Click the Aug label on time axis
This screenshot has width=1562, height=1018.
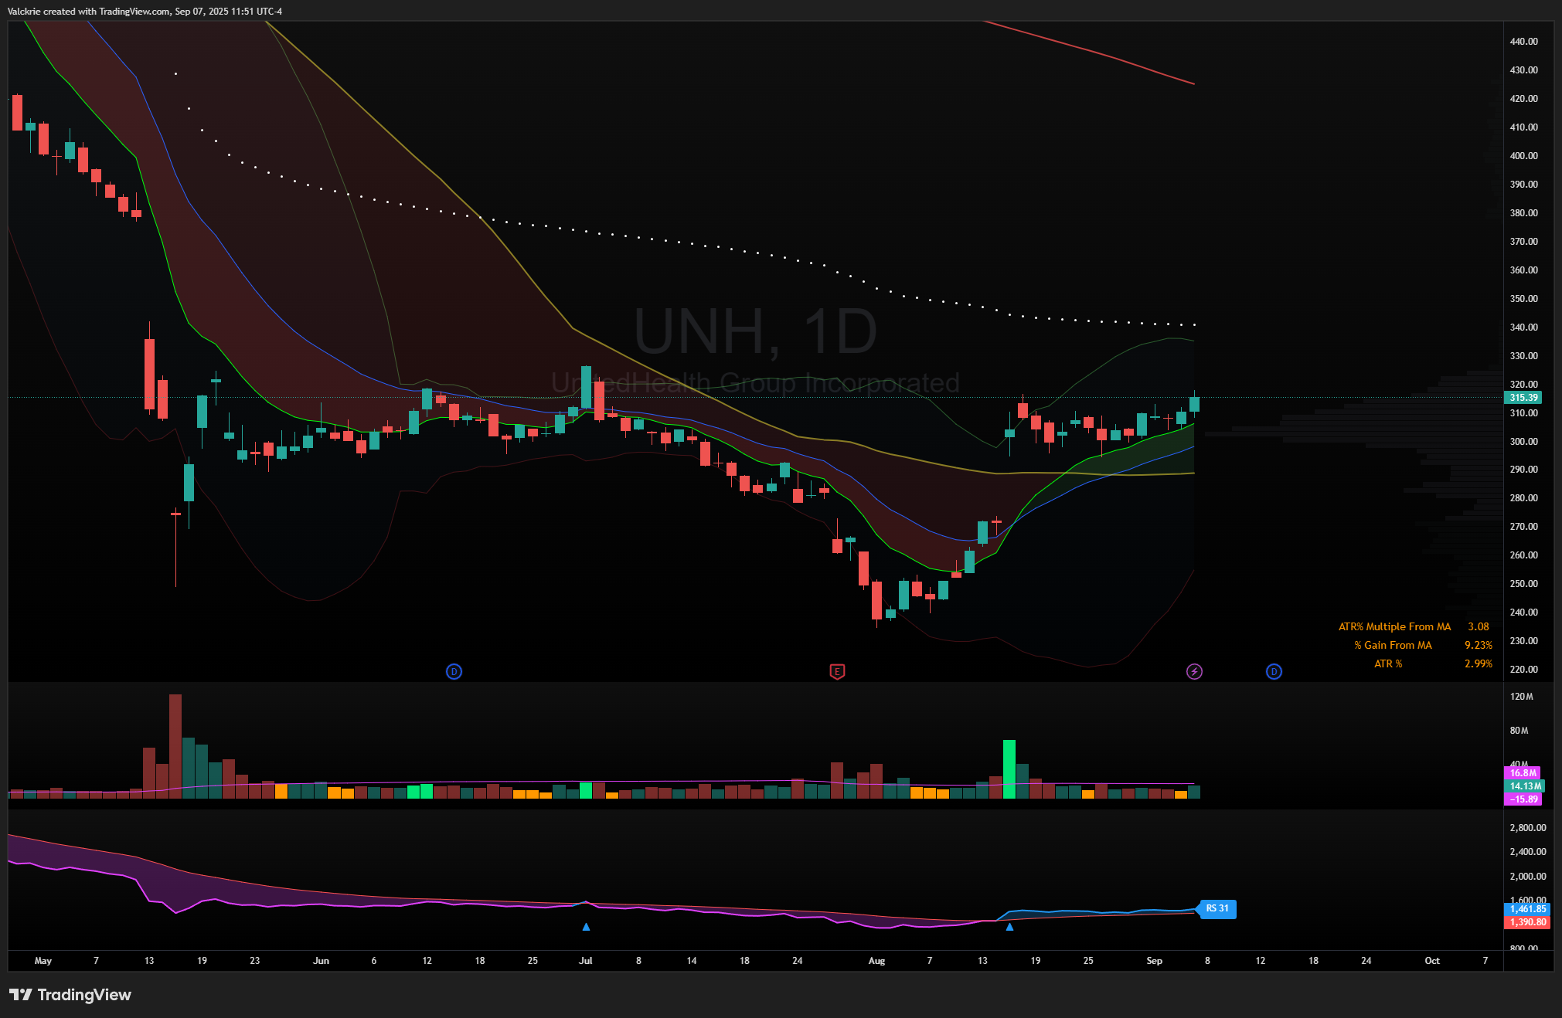pos(876,961)
